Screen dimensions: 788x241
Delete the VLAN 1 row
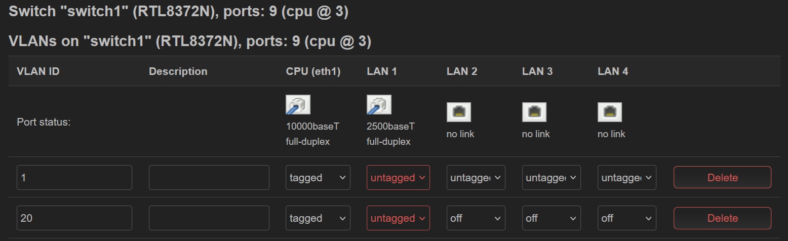pos(722,178)
